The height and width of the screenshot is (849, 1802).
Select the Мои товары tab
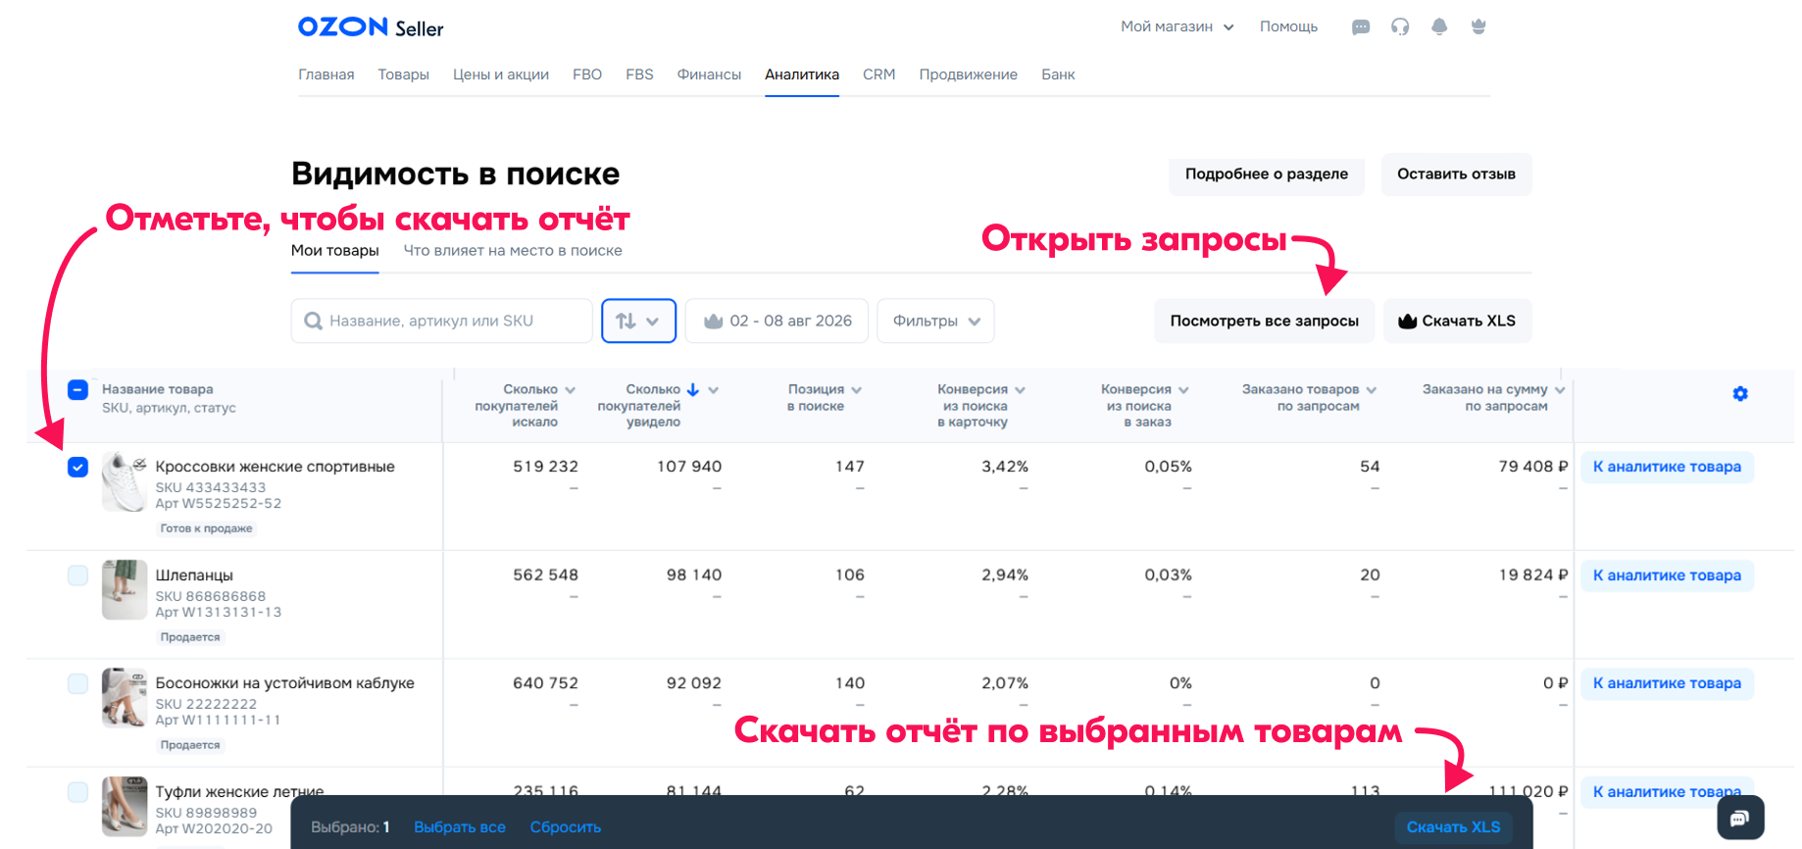click(335, 251)
